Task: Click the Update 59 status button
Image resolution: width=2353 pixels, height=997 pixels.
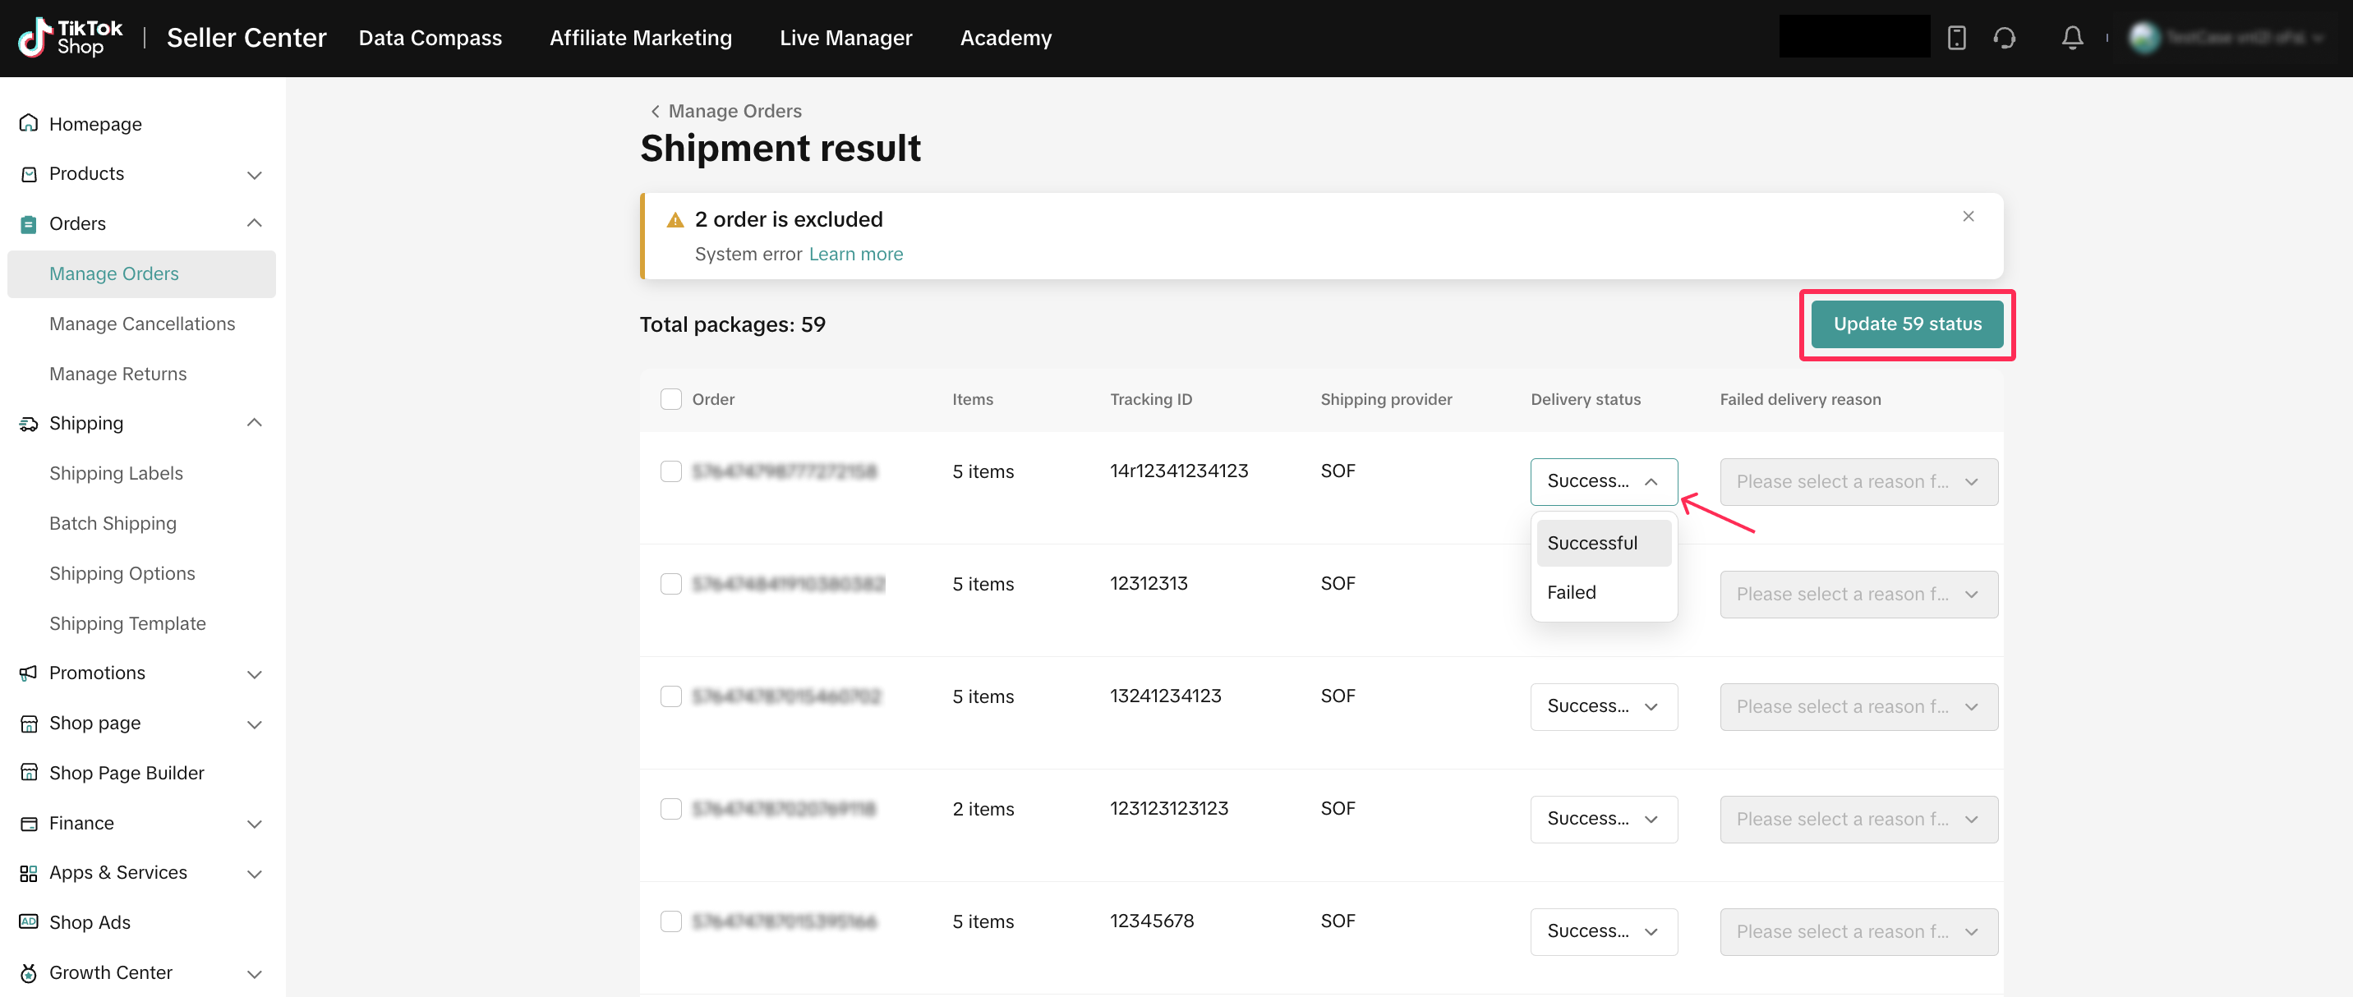Action: (1906, 324)
